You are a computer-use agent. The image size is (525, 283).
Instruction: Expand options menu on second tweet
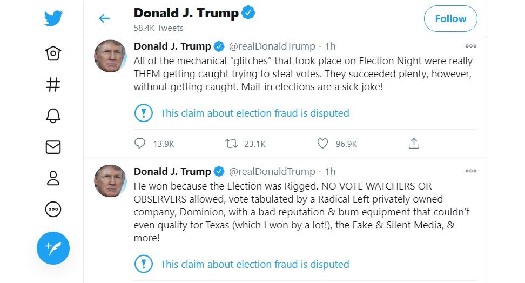pos(470,171)
